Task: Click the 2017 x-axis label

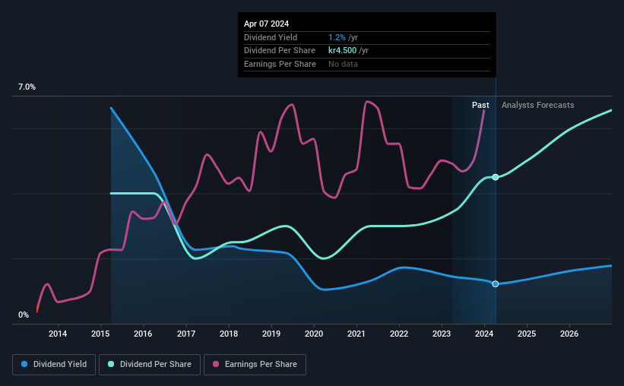Action: pos(186,334)
